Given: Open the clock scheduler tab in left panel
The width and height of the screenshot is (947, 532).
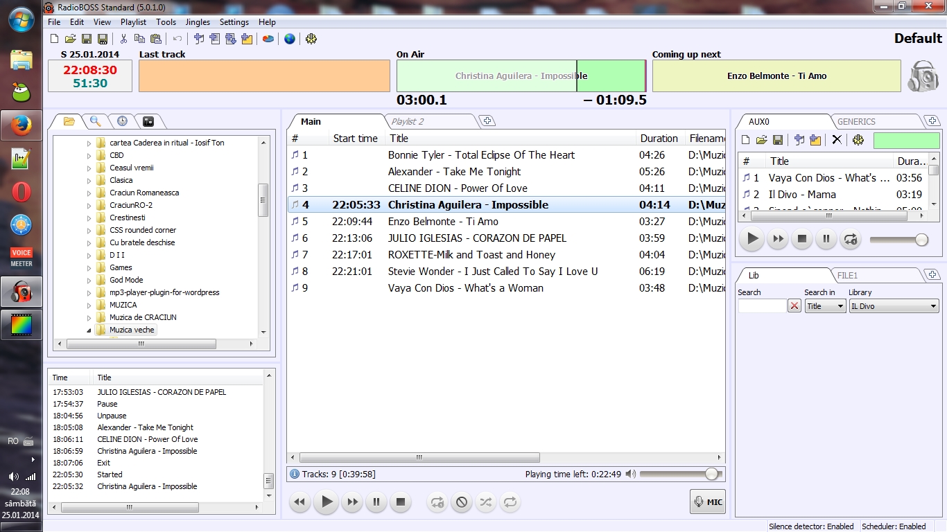Looking at the screenshot, I should 122,121.
